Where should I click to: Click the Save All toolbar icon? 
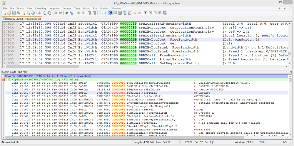coord(19,13)
